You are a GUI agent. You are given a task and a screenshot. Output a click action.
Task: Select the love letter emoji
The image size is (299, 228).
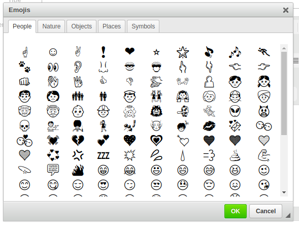coord(235,126)
